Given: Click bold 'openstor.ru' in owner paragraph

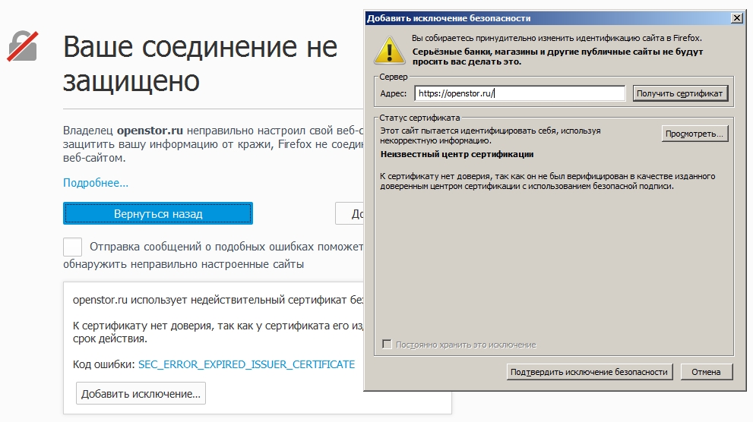Looking at the screenshot, I should click(x=150, y=131).
